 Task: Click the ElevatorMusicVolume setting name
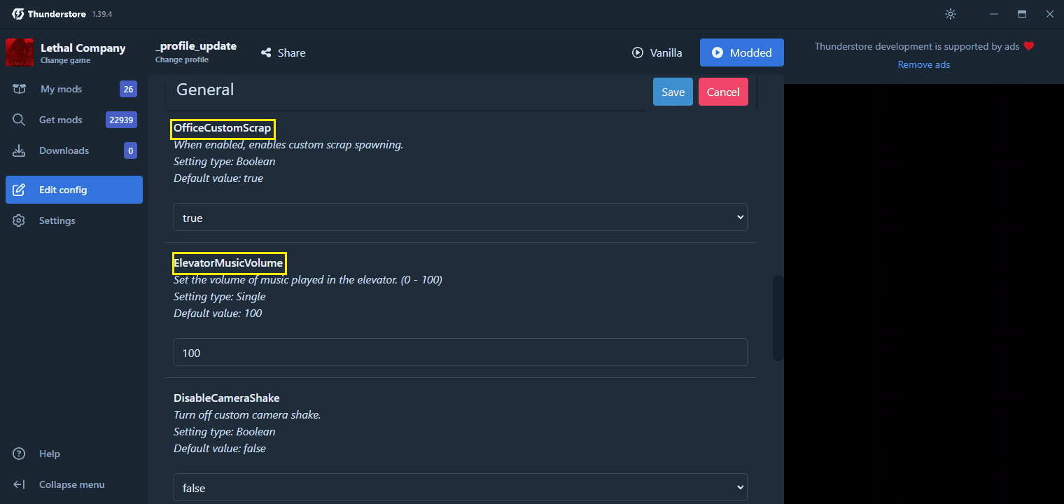pos(228,263)
